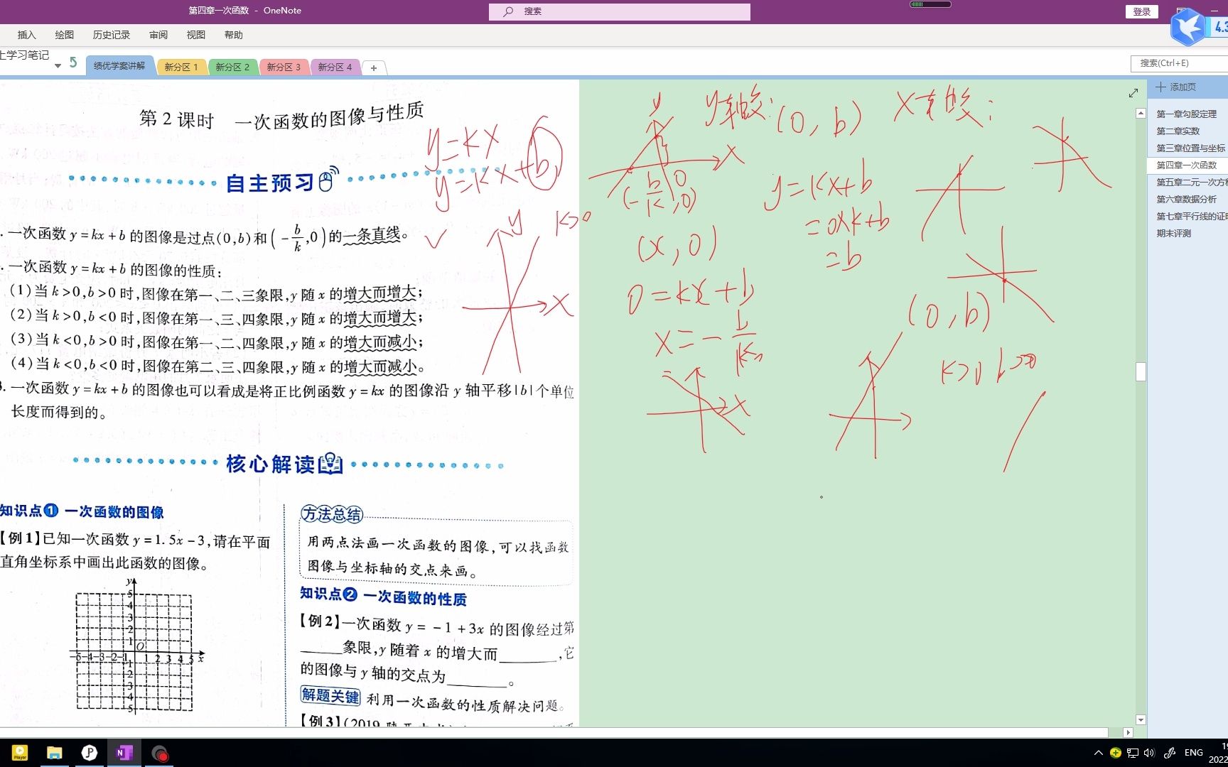Click the Windows Ink pen tray icon

(x=1170, y=752)
